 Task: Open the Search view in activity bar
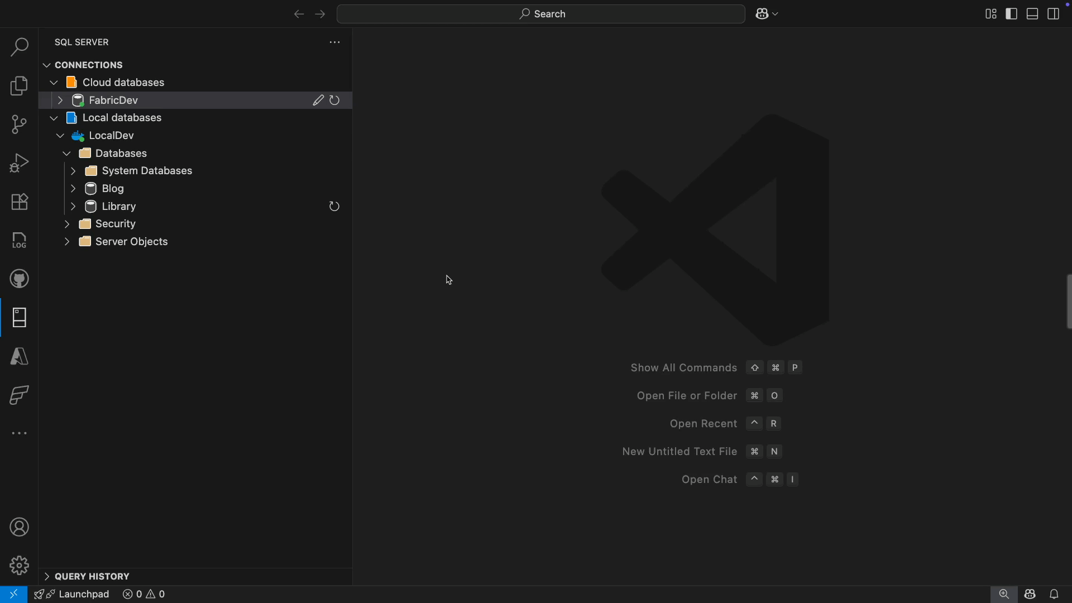pos(20,47)
